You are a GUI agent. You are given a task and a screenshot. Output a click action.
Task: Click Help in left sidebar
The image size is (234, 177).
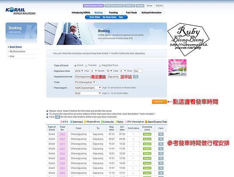[12, 56]
